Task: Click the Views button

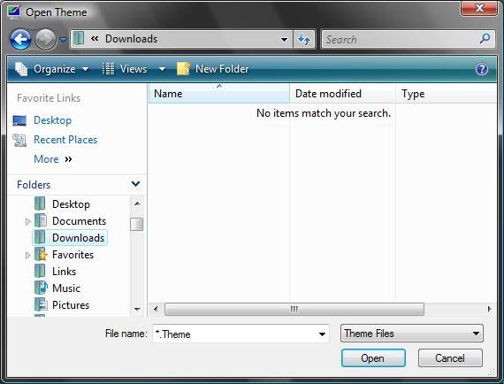Action: click(x=125, y=69)
